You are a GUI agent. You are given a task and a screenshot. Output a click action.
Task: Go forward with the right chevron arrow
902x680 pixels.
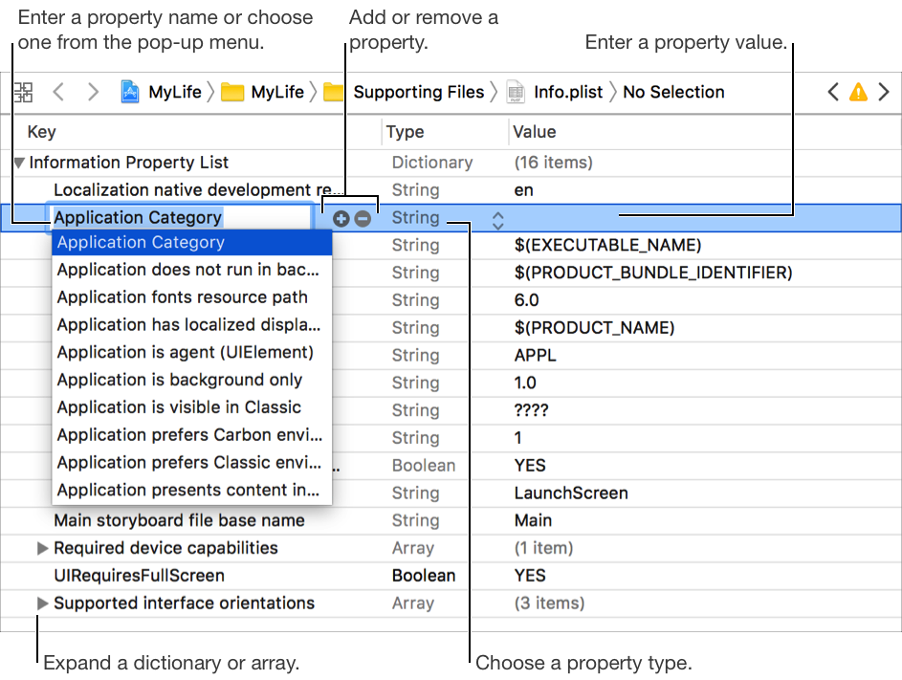pos(93,92)
